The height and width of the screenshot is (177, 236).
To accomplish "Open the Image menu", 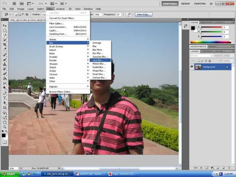I will click(21, 9).
